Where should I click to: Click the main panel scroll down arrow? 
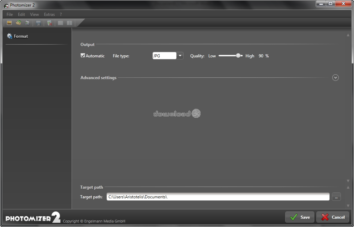click(348, 181)
